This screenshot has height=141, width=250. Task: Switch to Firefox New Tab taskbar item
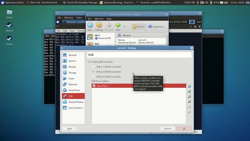pos(42,3)
